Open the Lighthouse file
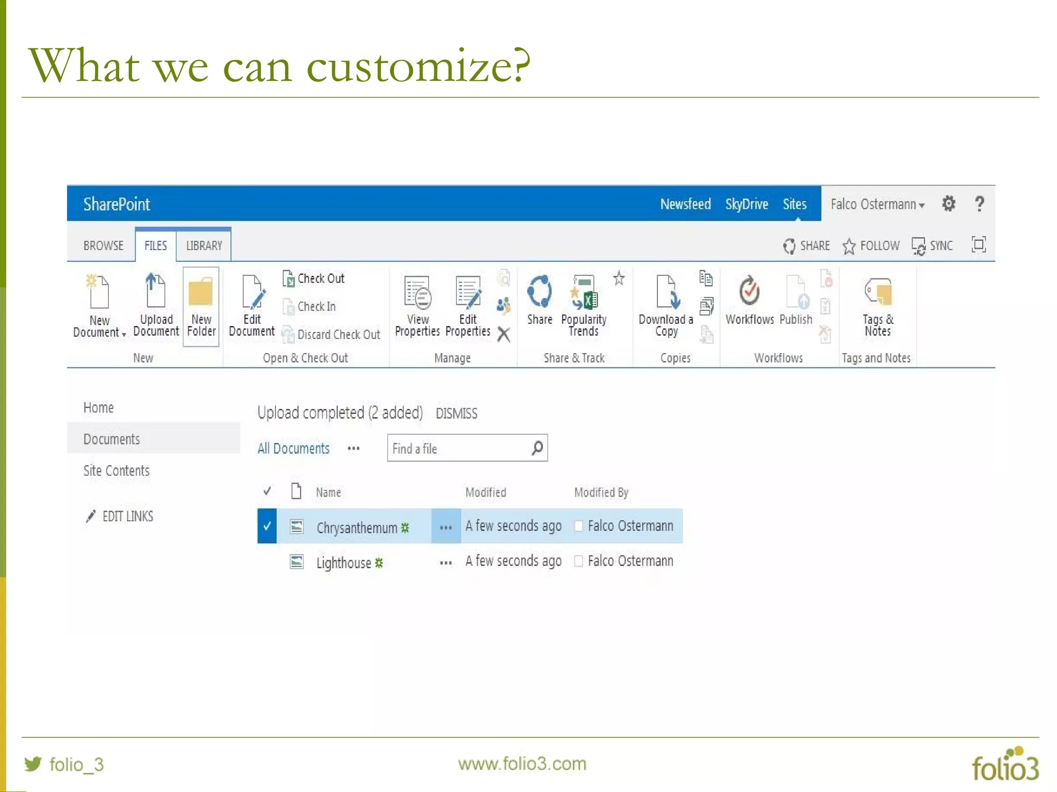1057x792 pixels. (344, 563)
